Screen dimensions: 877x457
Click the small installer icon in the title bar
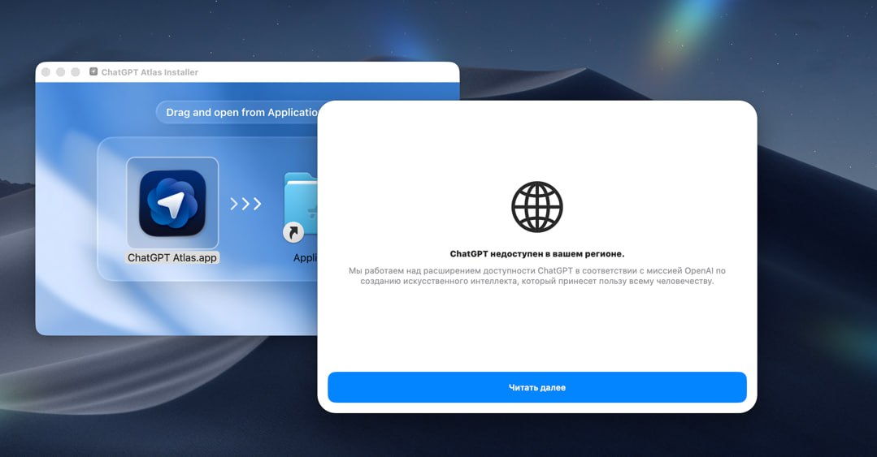pyautogui.click(x=93, y=71)
